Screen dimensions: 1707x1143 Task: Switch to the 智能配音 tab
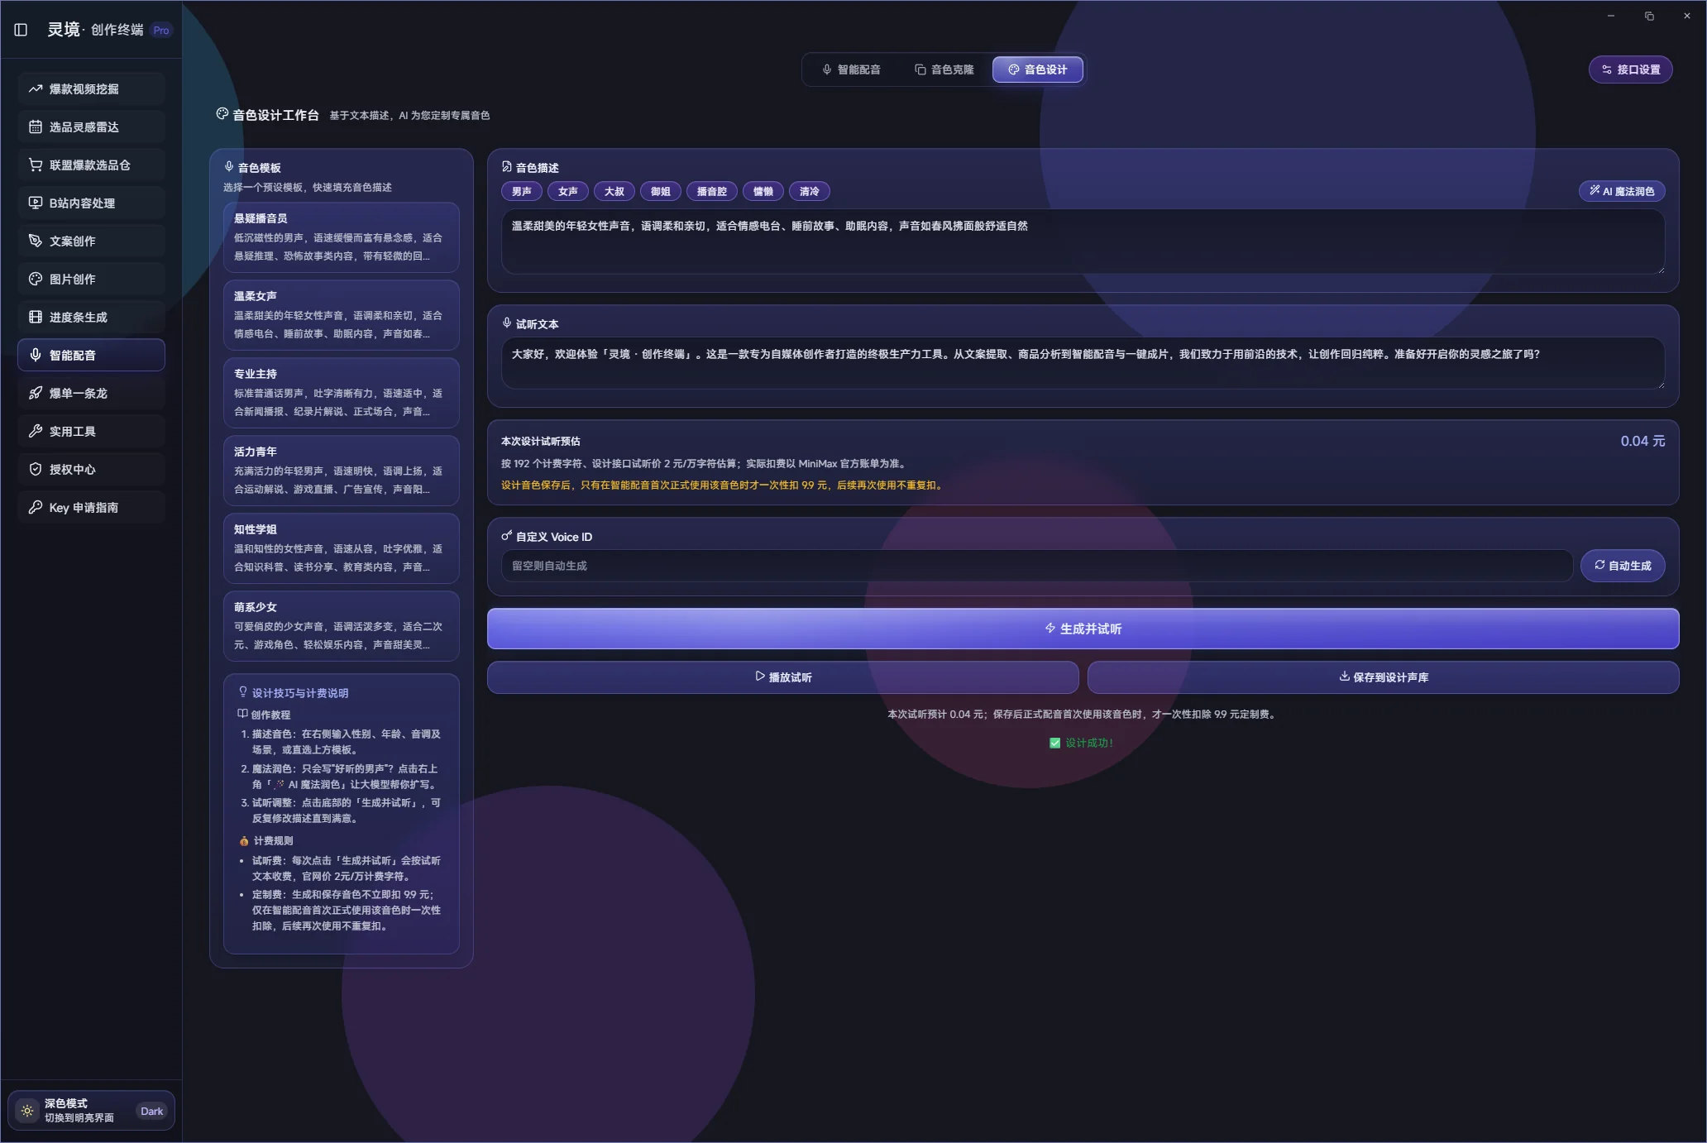coord(851,69)
